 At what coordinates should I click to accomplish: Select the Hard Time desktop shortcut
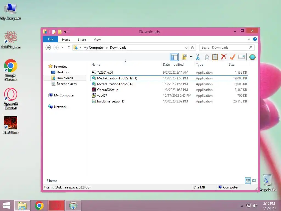point(11,125)
